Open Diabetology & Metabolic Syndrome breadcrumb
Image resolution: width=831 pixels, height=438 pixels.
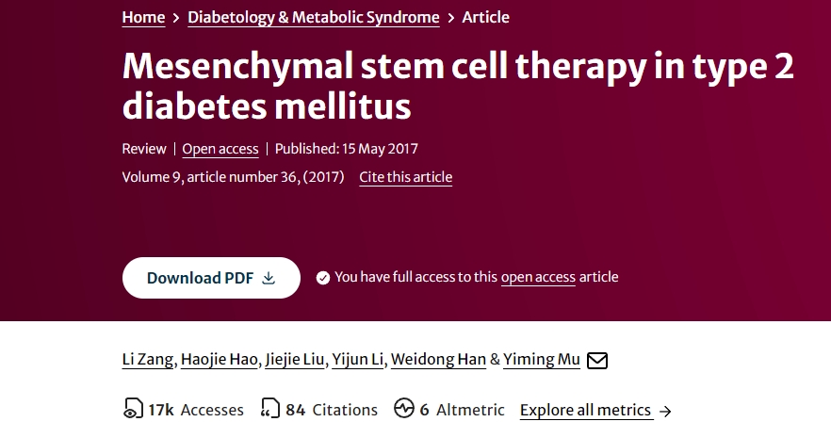pyautogui.click(x=313, y=17)
